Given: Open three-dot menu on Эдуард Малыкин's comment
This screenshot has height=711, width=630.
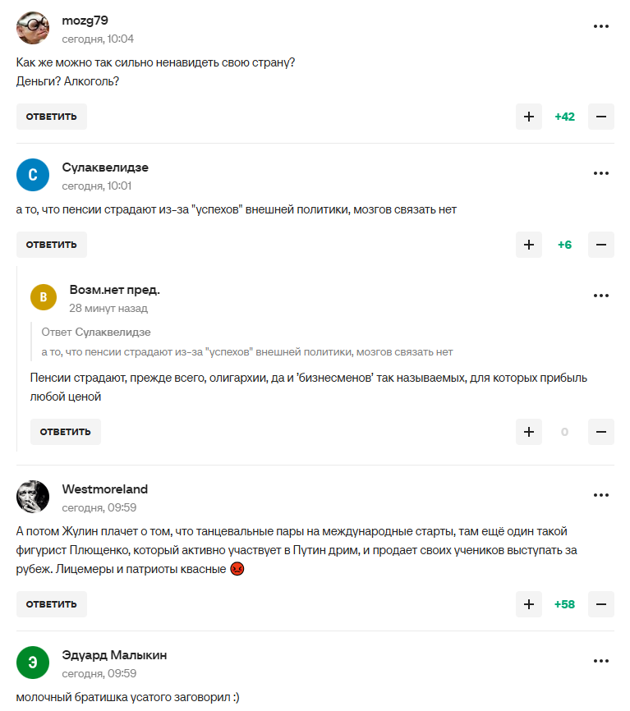Looking at the screenshot, I should 601,662.
